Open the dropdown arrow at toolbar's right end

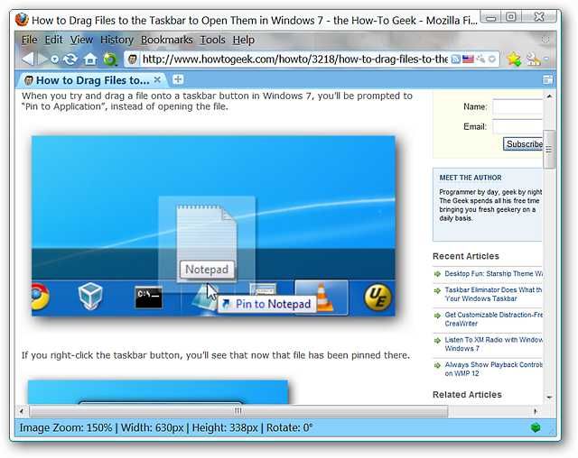pos(546,59)
